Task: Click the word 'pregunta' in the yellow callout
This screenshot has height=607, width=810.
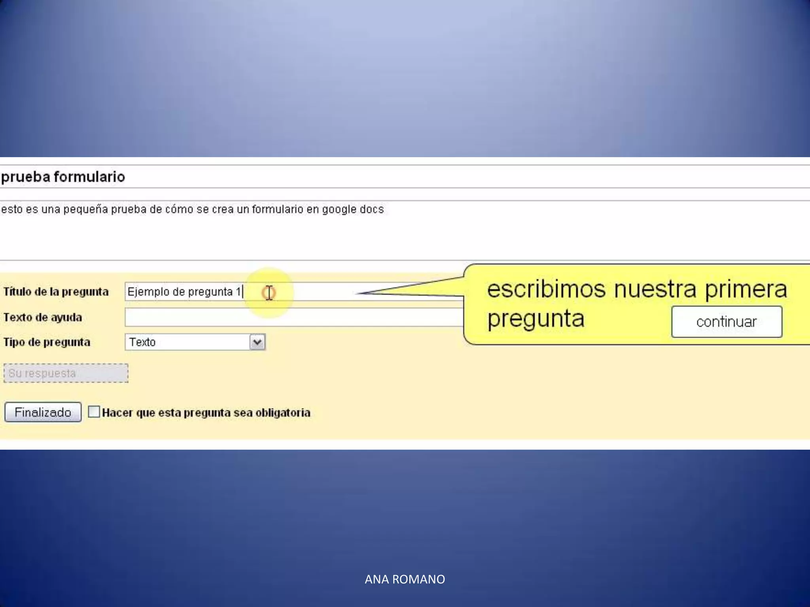Action: tap(536, 319)
